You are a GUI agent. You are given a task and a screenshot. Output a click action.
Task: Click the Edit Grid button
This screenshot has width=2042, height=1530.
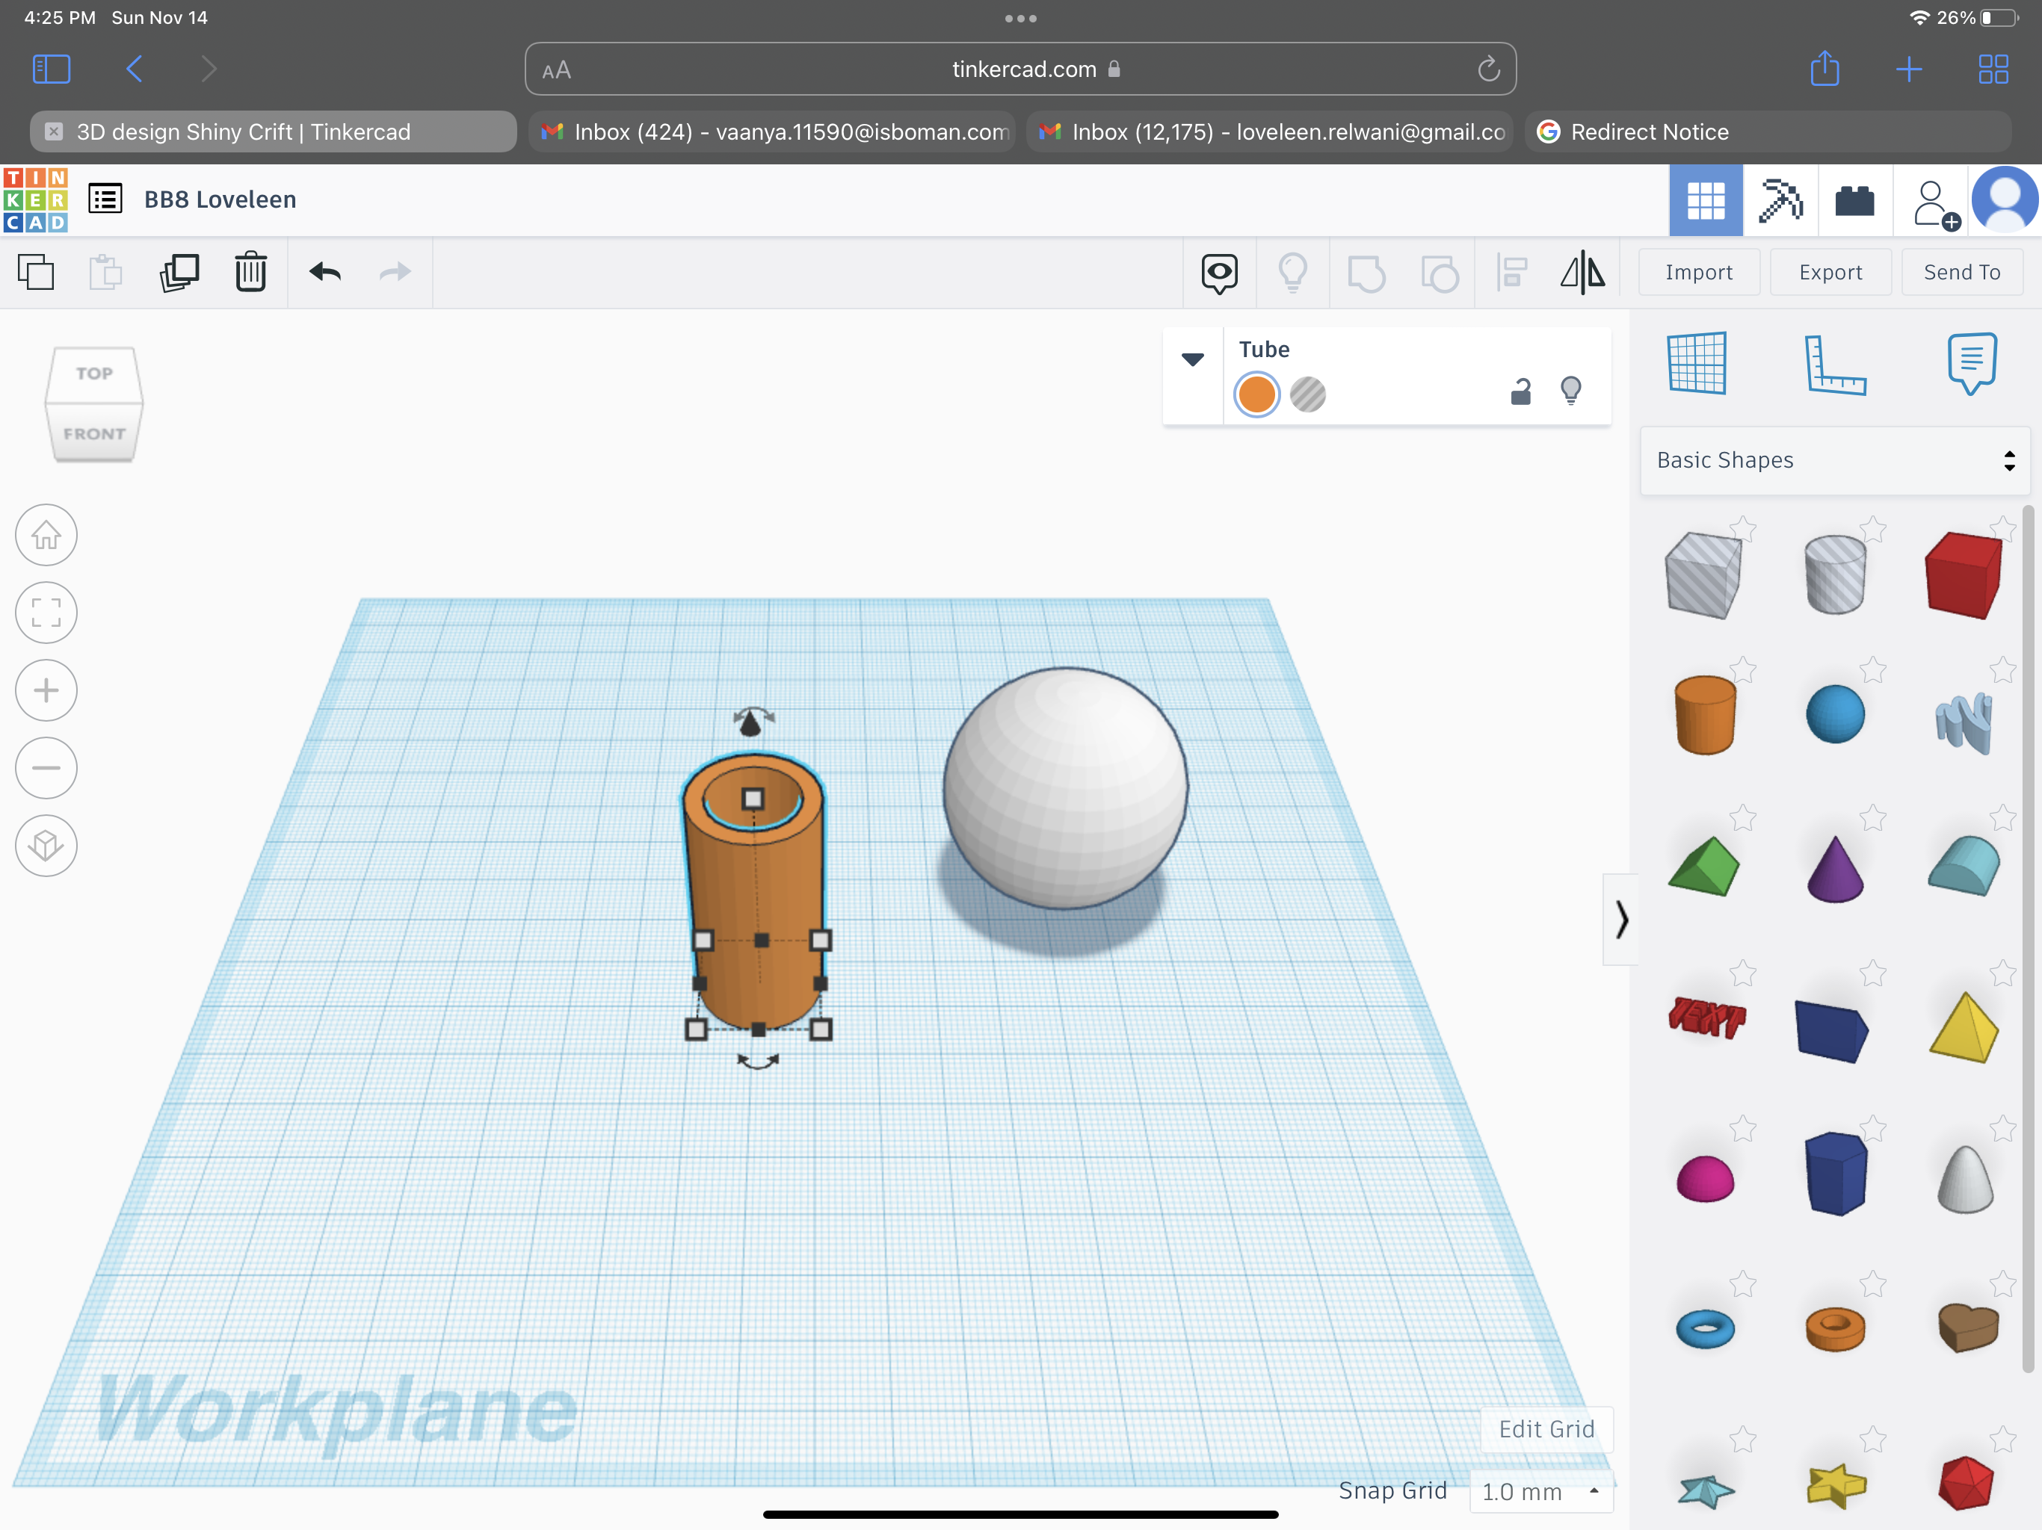tap(1546, 1429)
